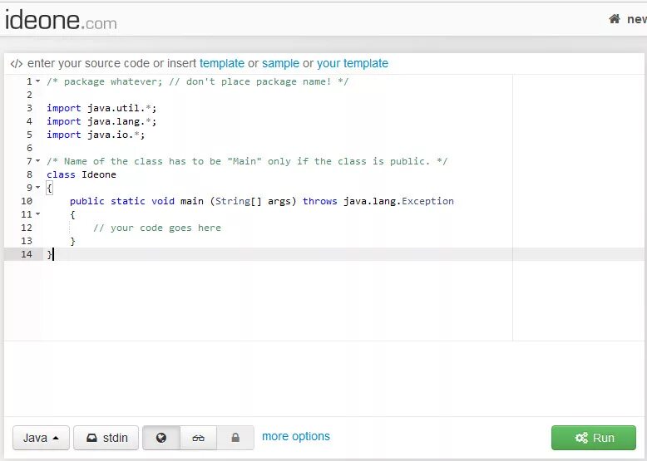The height and width of the screenshot is (461, 647).
Task: Click more options link
Action: click(296, 436)
